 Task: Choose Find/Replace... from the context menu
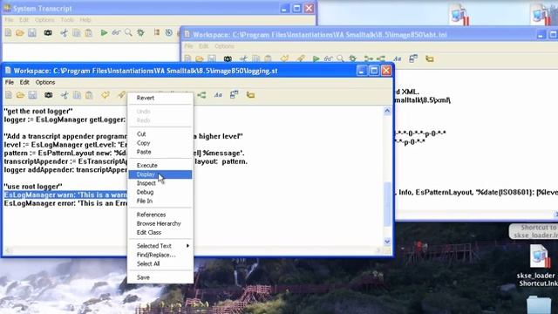(x=160, y=255)
